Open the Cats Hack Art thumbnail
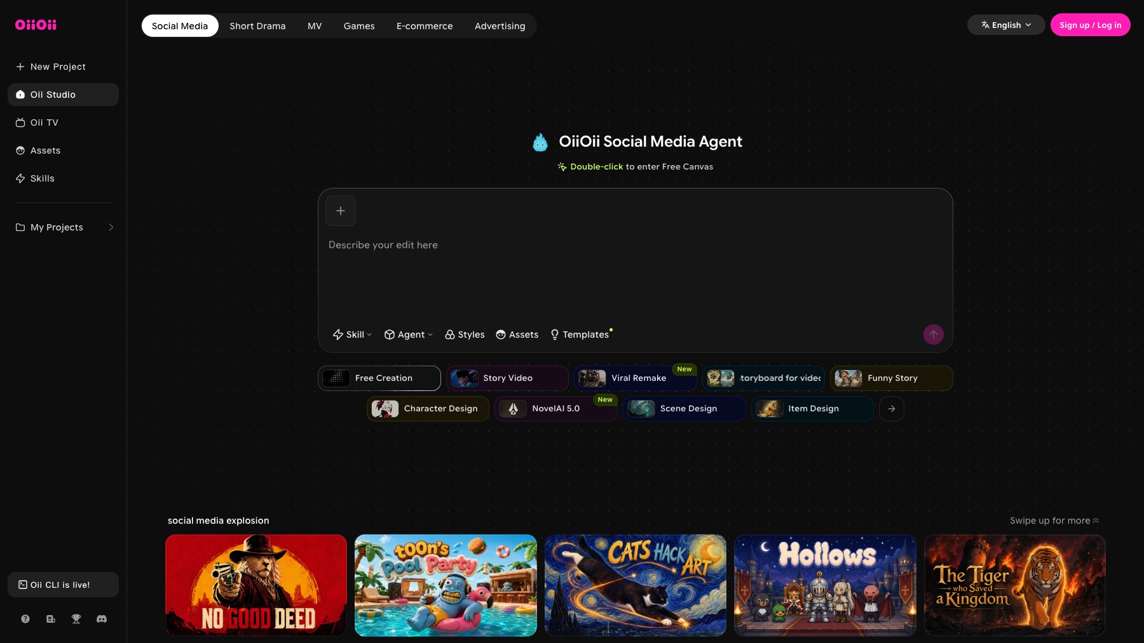The height and width of the screenshot is (643, 1144). click(x=636, y=585)
